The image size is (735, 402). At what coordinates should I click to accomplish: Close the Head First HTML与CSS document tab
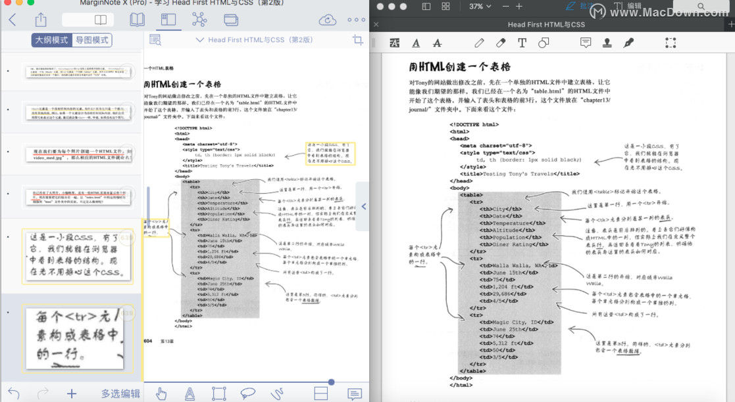click(376, 24)
